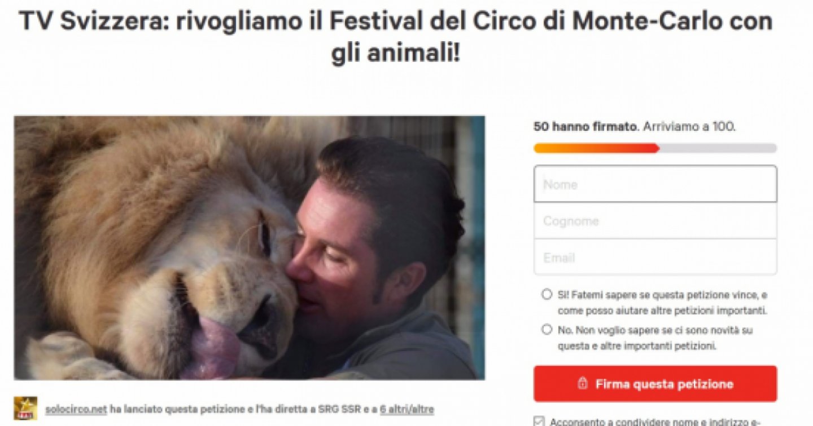Click into the Cognome field

coord(655,221)
